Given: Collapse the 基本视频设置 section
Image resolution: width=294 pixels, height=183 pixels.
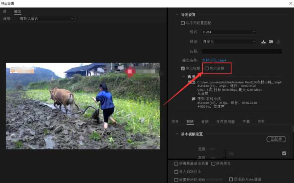Looking at the screenshot, I should 177,134.
